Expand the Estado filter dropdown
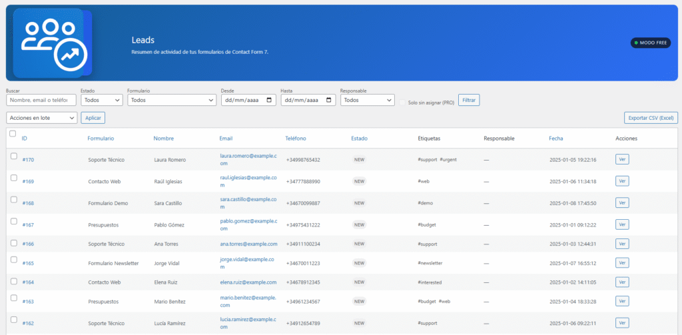 click(x=102, y=100)
